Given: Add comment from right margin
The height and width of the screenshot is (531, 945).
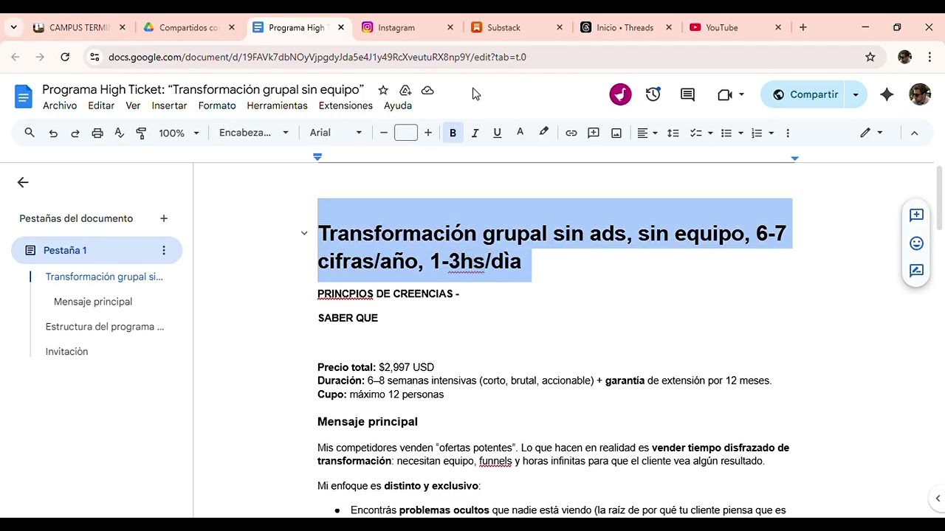Looking at the screenshot, I should pos(916,215).
